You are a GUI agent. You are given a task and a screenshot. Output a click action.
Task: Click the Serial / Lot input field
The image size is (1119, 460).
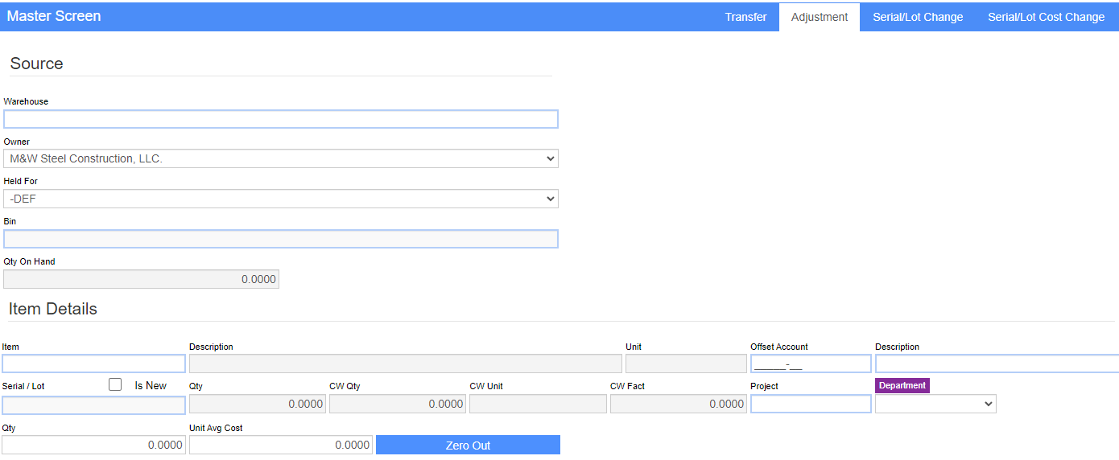pos(93,405)
